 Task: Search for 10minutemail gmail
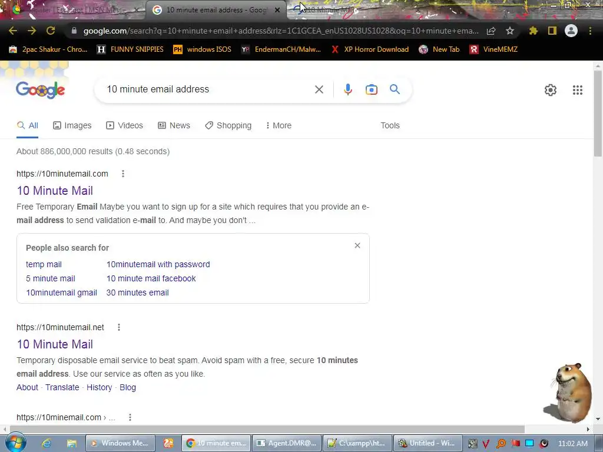tap(61, 293)
